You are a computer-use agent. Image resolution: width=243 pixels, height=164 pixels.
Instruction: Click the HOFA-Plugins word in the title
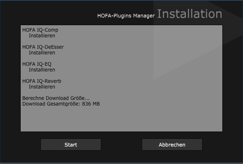pyautogui.click(x=114, y=16)
